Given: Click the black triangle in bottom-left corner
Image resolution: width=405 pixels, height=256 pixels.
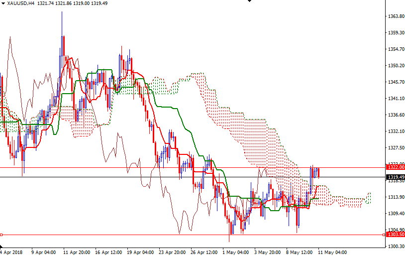Looking at the screenshot, I should click(2, 247).
